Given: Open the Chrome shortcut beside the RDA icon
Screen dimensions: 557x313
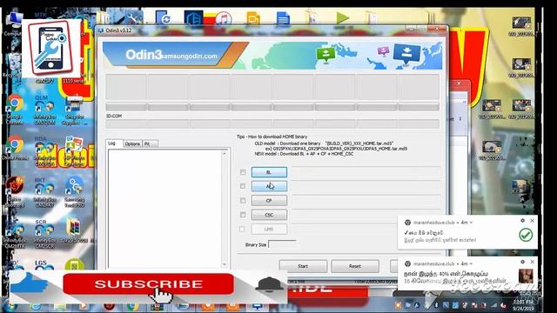Looking at the screenshot, I should (15, 149).
